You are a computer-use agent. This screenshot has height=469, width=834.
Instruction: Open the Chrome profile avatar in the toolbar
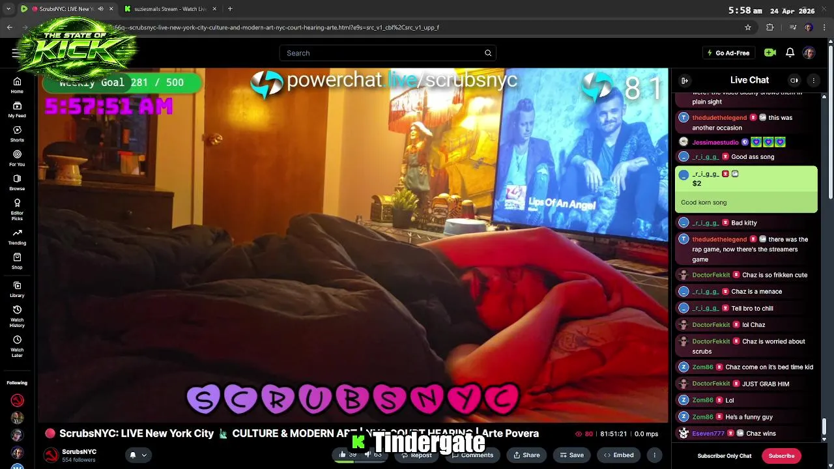tap(809, 27)
